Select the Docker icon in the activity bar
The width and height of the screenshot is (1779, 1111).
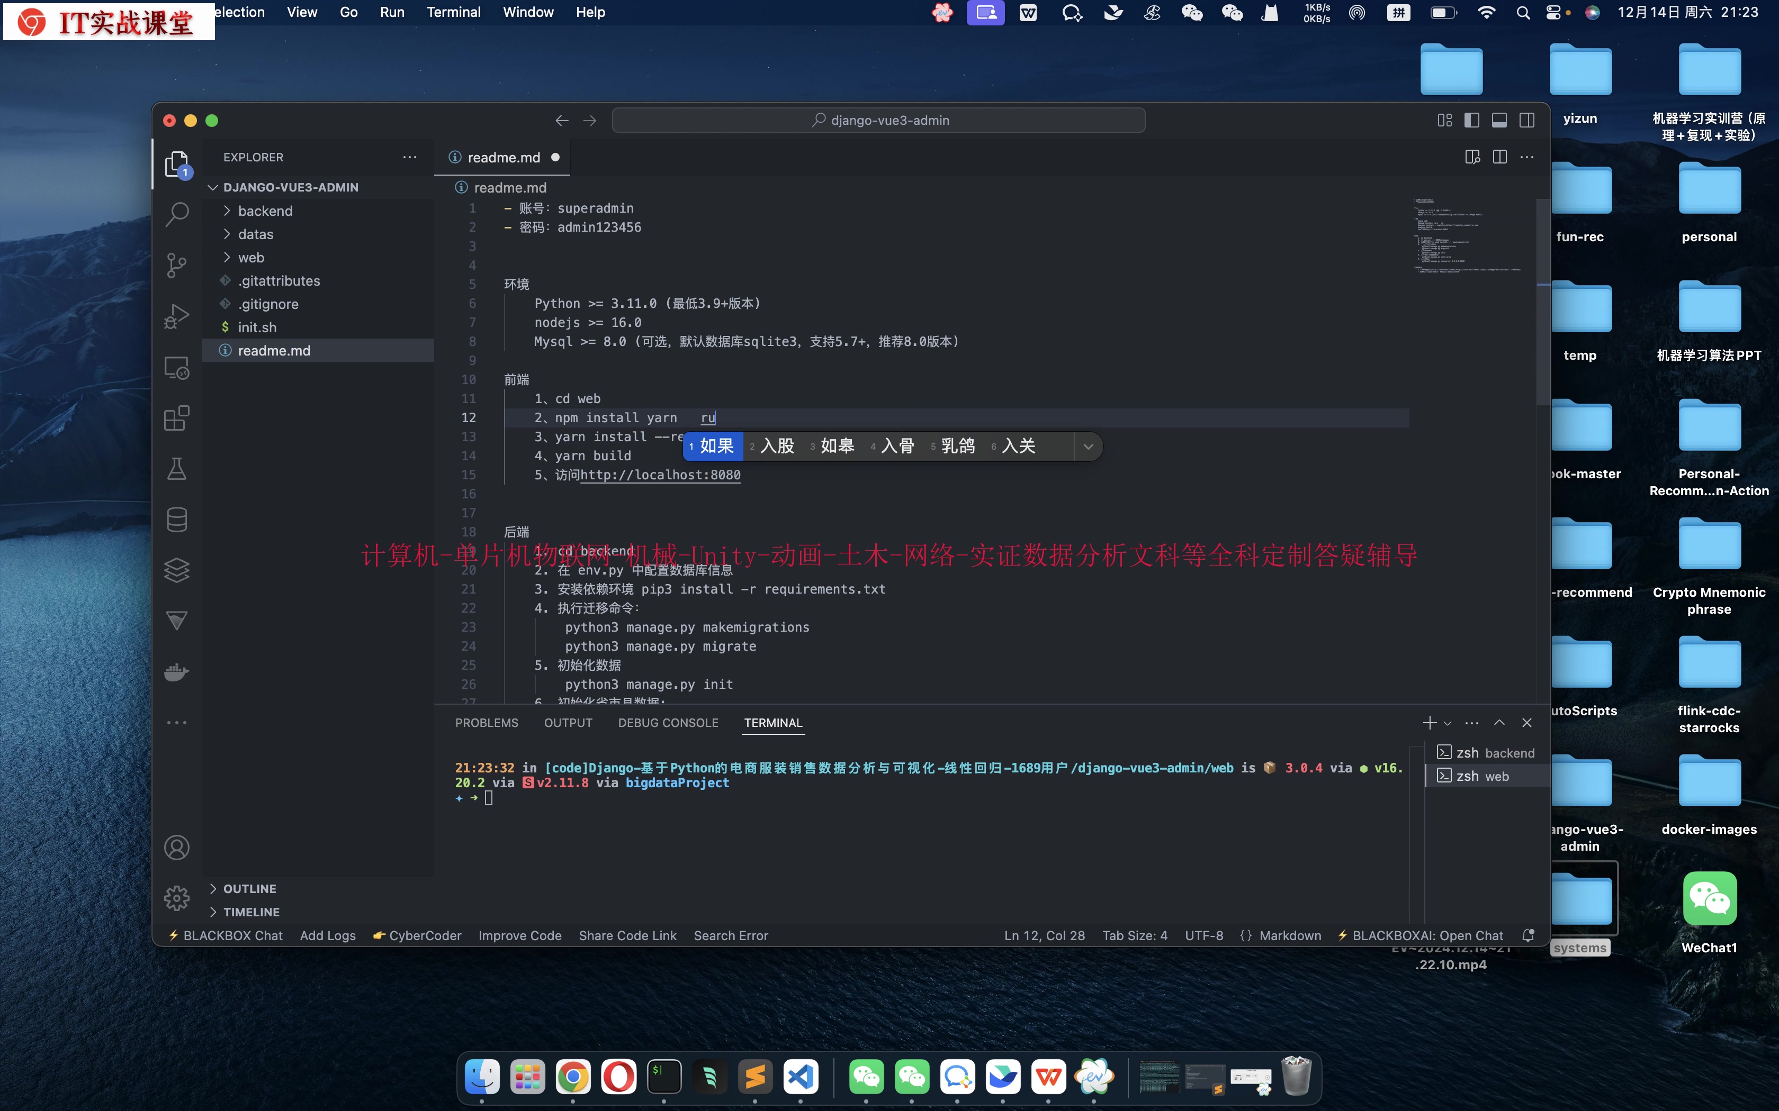coord(176,672)
